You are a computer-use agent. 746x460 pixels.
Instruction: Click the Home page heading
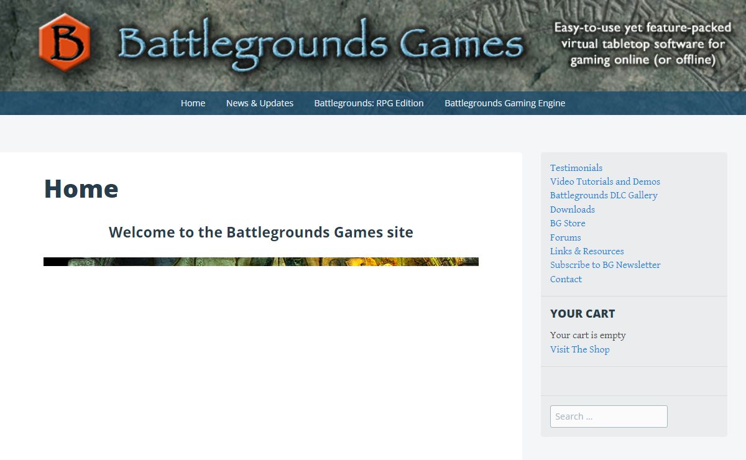point(81,188)
